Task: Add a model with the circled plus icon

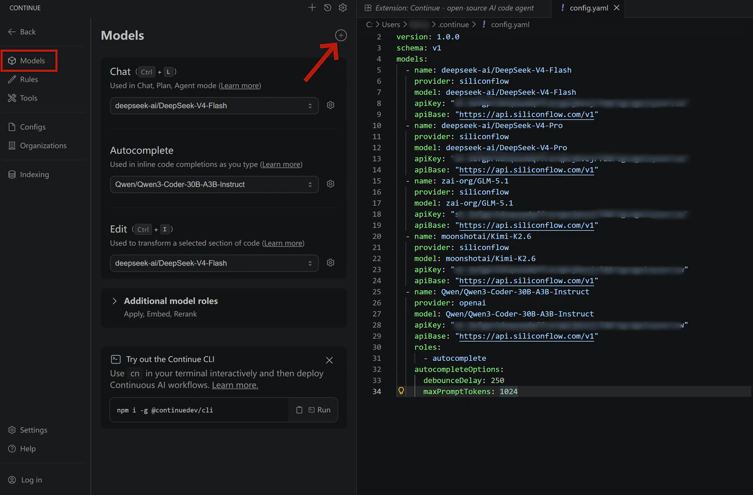Action: point(341,35)
